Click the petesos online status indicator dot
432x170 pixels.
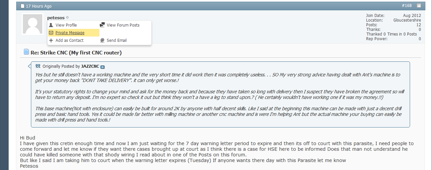(x=67, y=18)
